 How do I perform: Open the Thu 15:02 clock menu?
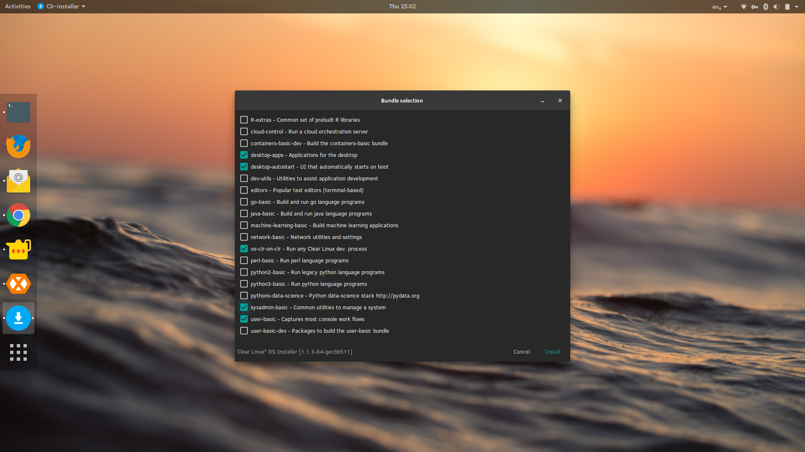402,6
